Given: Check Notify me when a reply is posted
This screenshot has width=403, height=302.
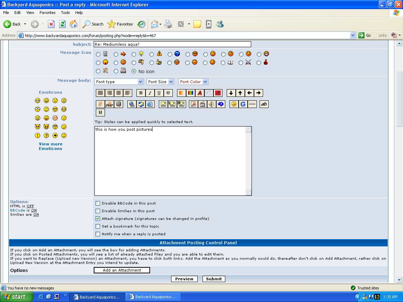Looking at the screenshot, I should click(98, 234).
